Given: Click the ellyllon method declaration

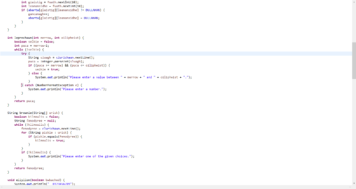Looking at the screenshot, I should [36, 180].
